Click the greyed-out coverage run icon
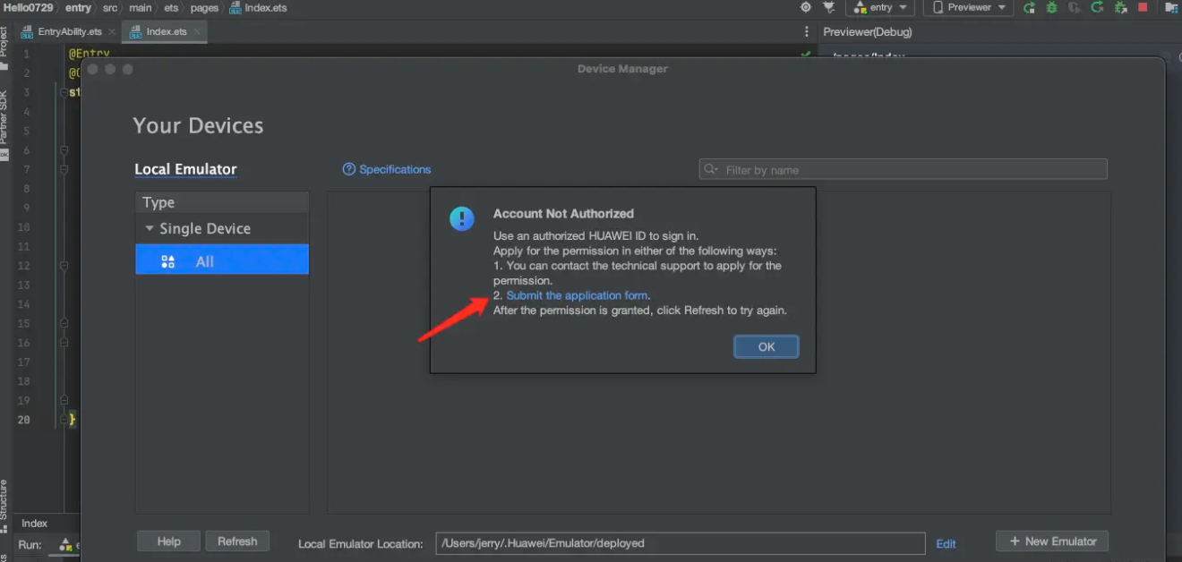This screenshot has width=1182, height=562. tap(1075, 7)
